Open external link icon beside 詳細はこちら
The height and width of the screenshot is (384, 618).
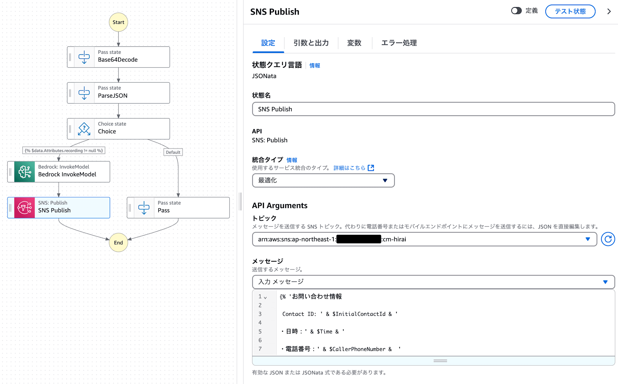click(x=371, y=168)
